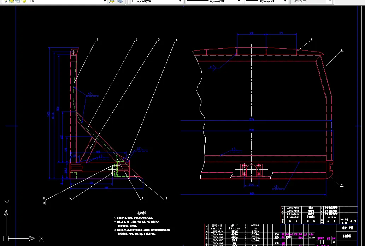365x246 pixels.
Task: Select balloon number 11 below side view
Action: click(44, 199)
